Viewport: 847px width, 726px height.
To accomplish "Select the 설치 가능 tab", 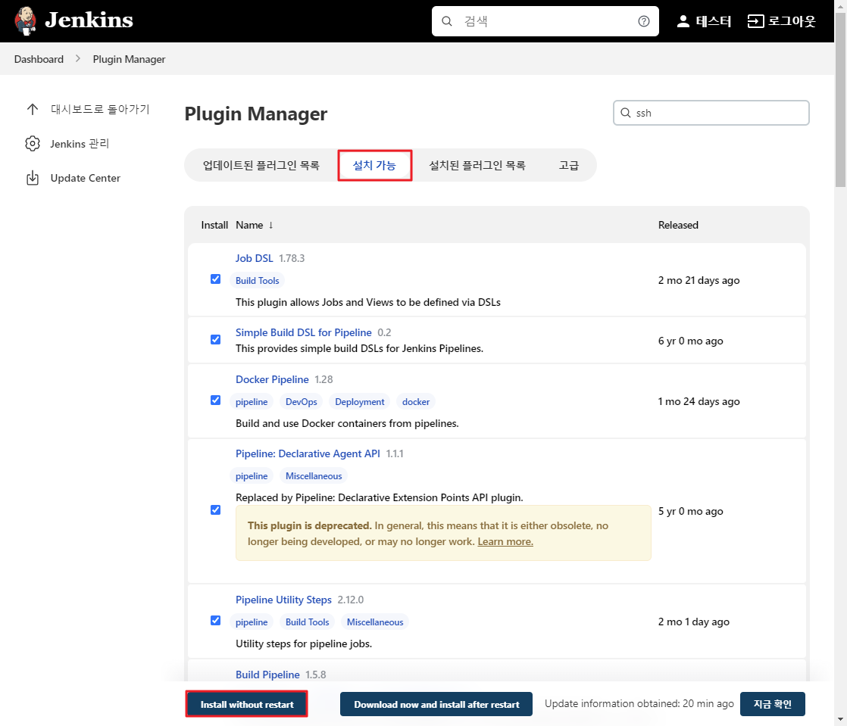I will 374,165.
